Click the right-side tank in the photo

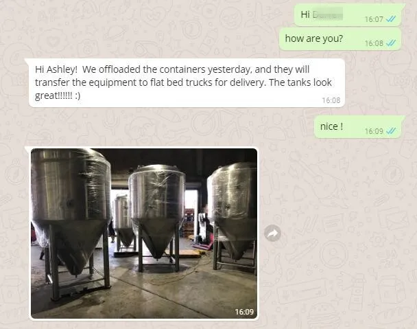[232, 217]
